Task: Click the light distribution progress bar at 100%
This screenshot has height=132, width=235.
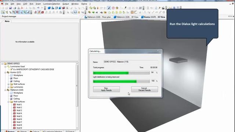Action: click(x=121, y=81)
